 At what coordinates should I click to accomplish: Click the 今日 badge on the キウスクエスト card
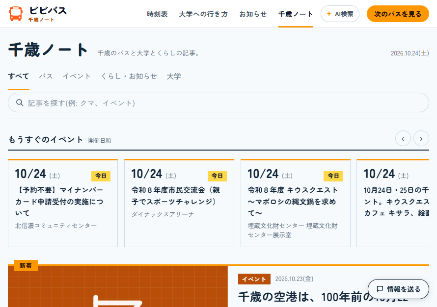point(333,176)
